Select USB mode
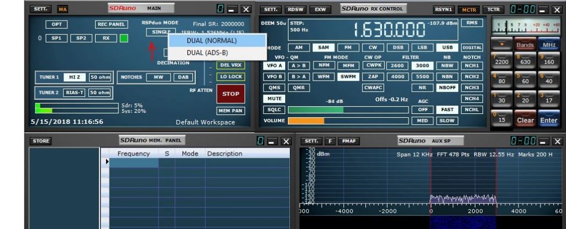Viewport: 566px width, 229px height. click(447, 48)
